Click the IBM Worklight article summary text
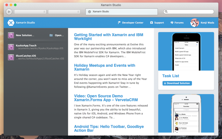The height and width of the screenshot is (139, 222). [x=110, y=50]
